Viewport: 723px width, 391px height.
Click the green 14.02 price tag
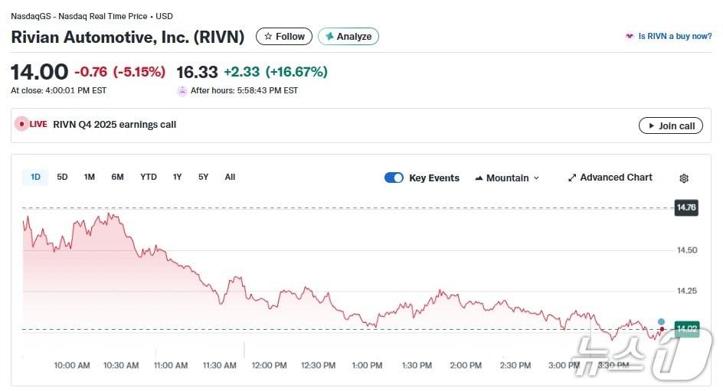686,329
